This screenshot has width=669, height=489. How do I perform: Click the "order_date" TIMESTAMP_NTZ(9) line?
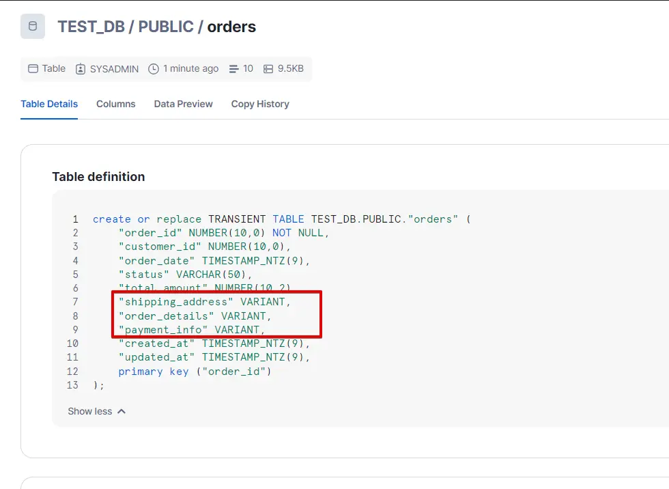point(214,261)
